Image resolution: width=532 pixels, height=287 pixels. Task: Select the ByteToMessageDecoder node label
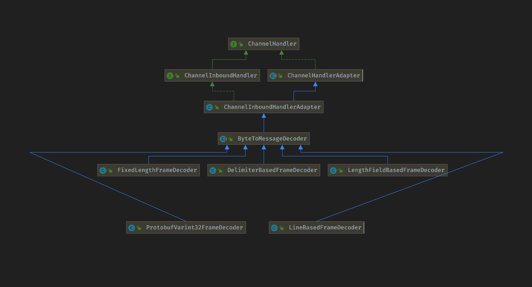(x=272, y=139)
